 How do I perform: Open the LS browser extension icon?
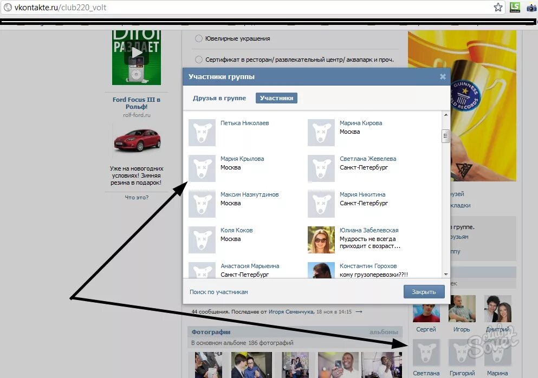tap(515, 7)
